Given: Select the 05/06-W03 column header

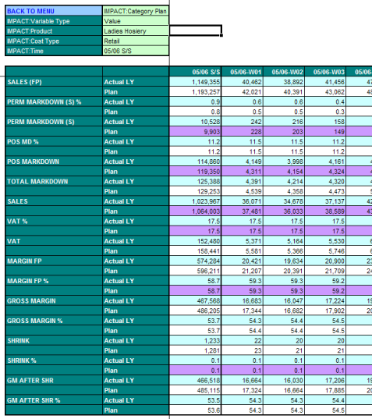Looking at the screenshot, I should tap(325, 72).
